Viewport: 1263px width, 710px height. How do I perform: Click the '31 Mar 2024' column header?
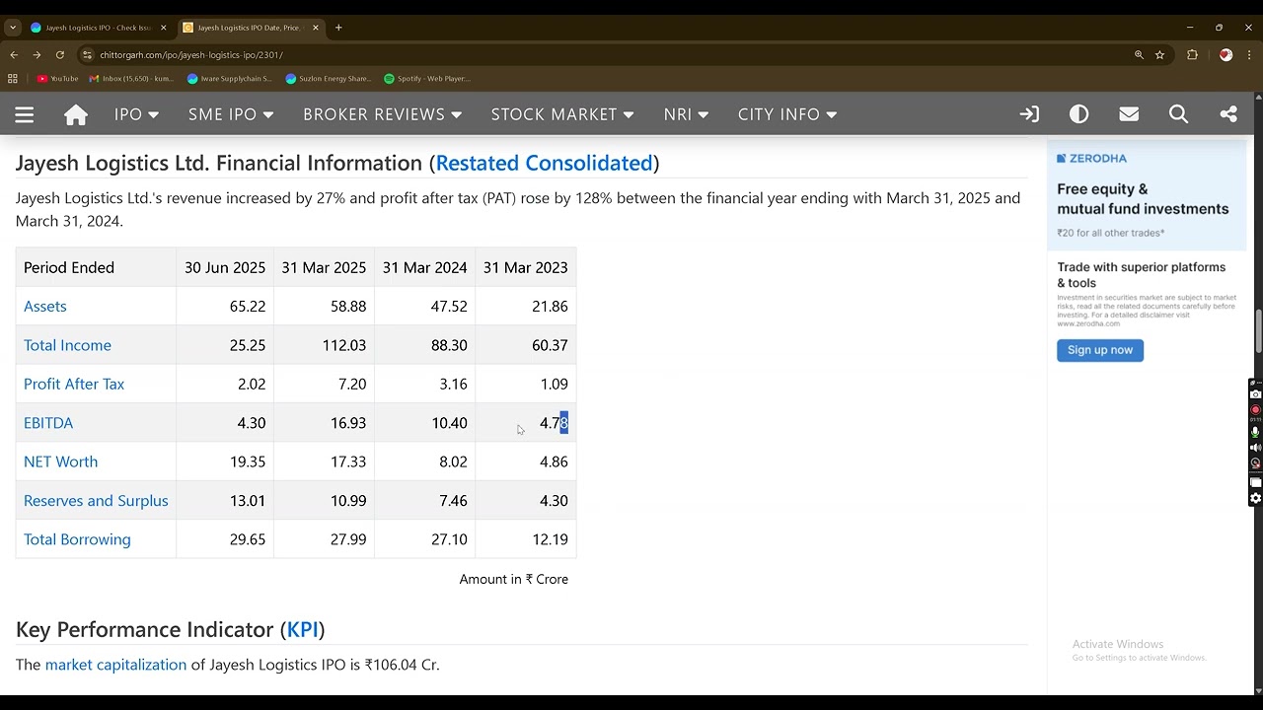(424, 268)
